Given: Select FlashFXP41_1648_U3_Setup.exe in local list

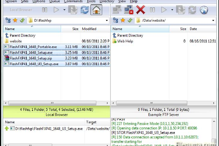Looking at the screenshot, I should (x=57, y=64).
